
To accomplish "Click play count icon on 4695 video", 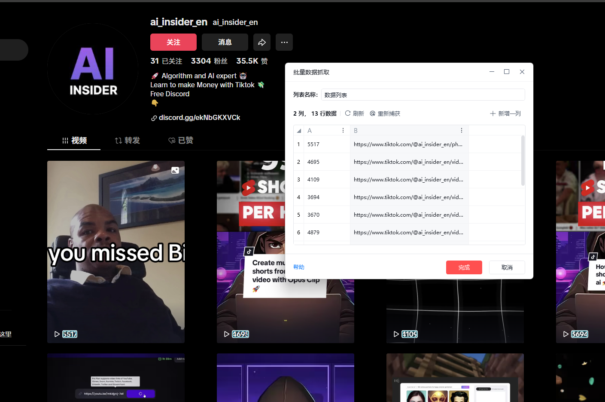I will 227,334.
